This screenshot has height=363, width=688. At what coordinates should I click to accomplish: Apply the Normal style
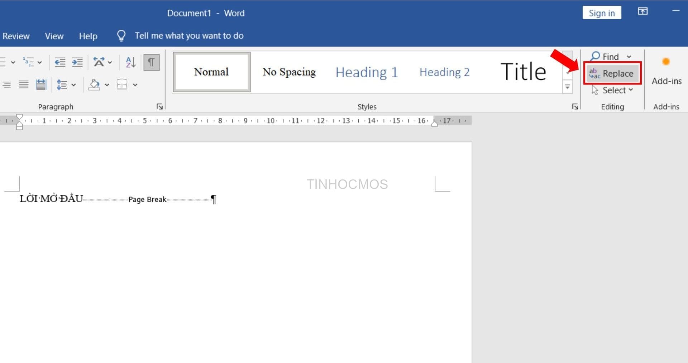coord(211,72)
